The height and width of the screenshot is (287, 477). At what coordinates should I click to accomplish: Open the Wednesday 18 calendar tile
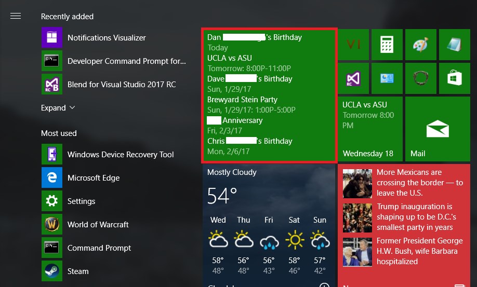[370, 129]
